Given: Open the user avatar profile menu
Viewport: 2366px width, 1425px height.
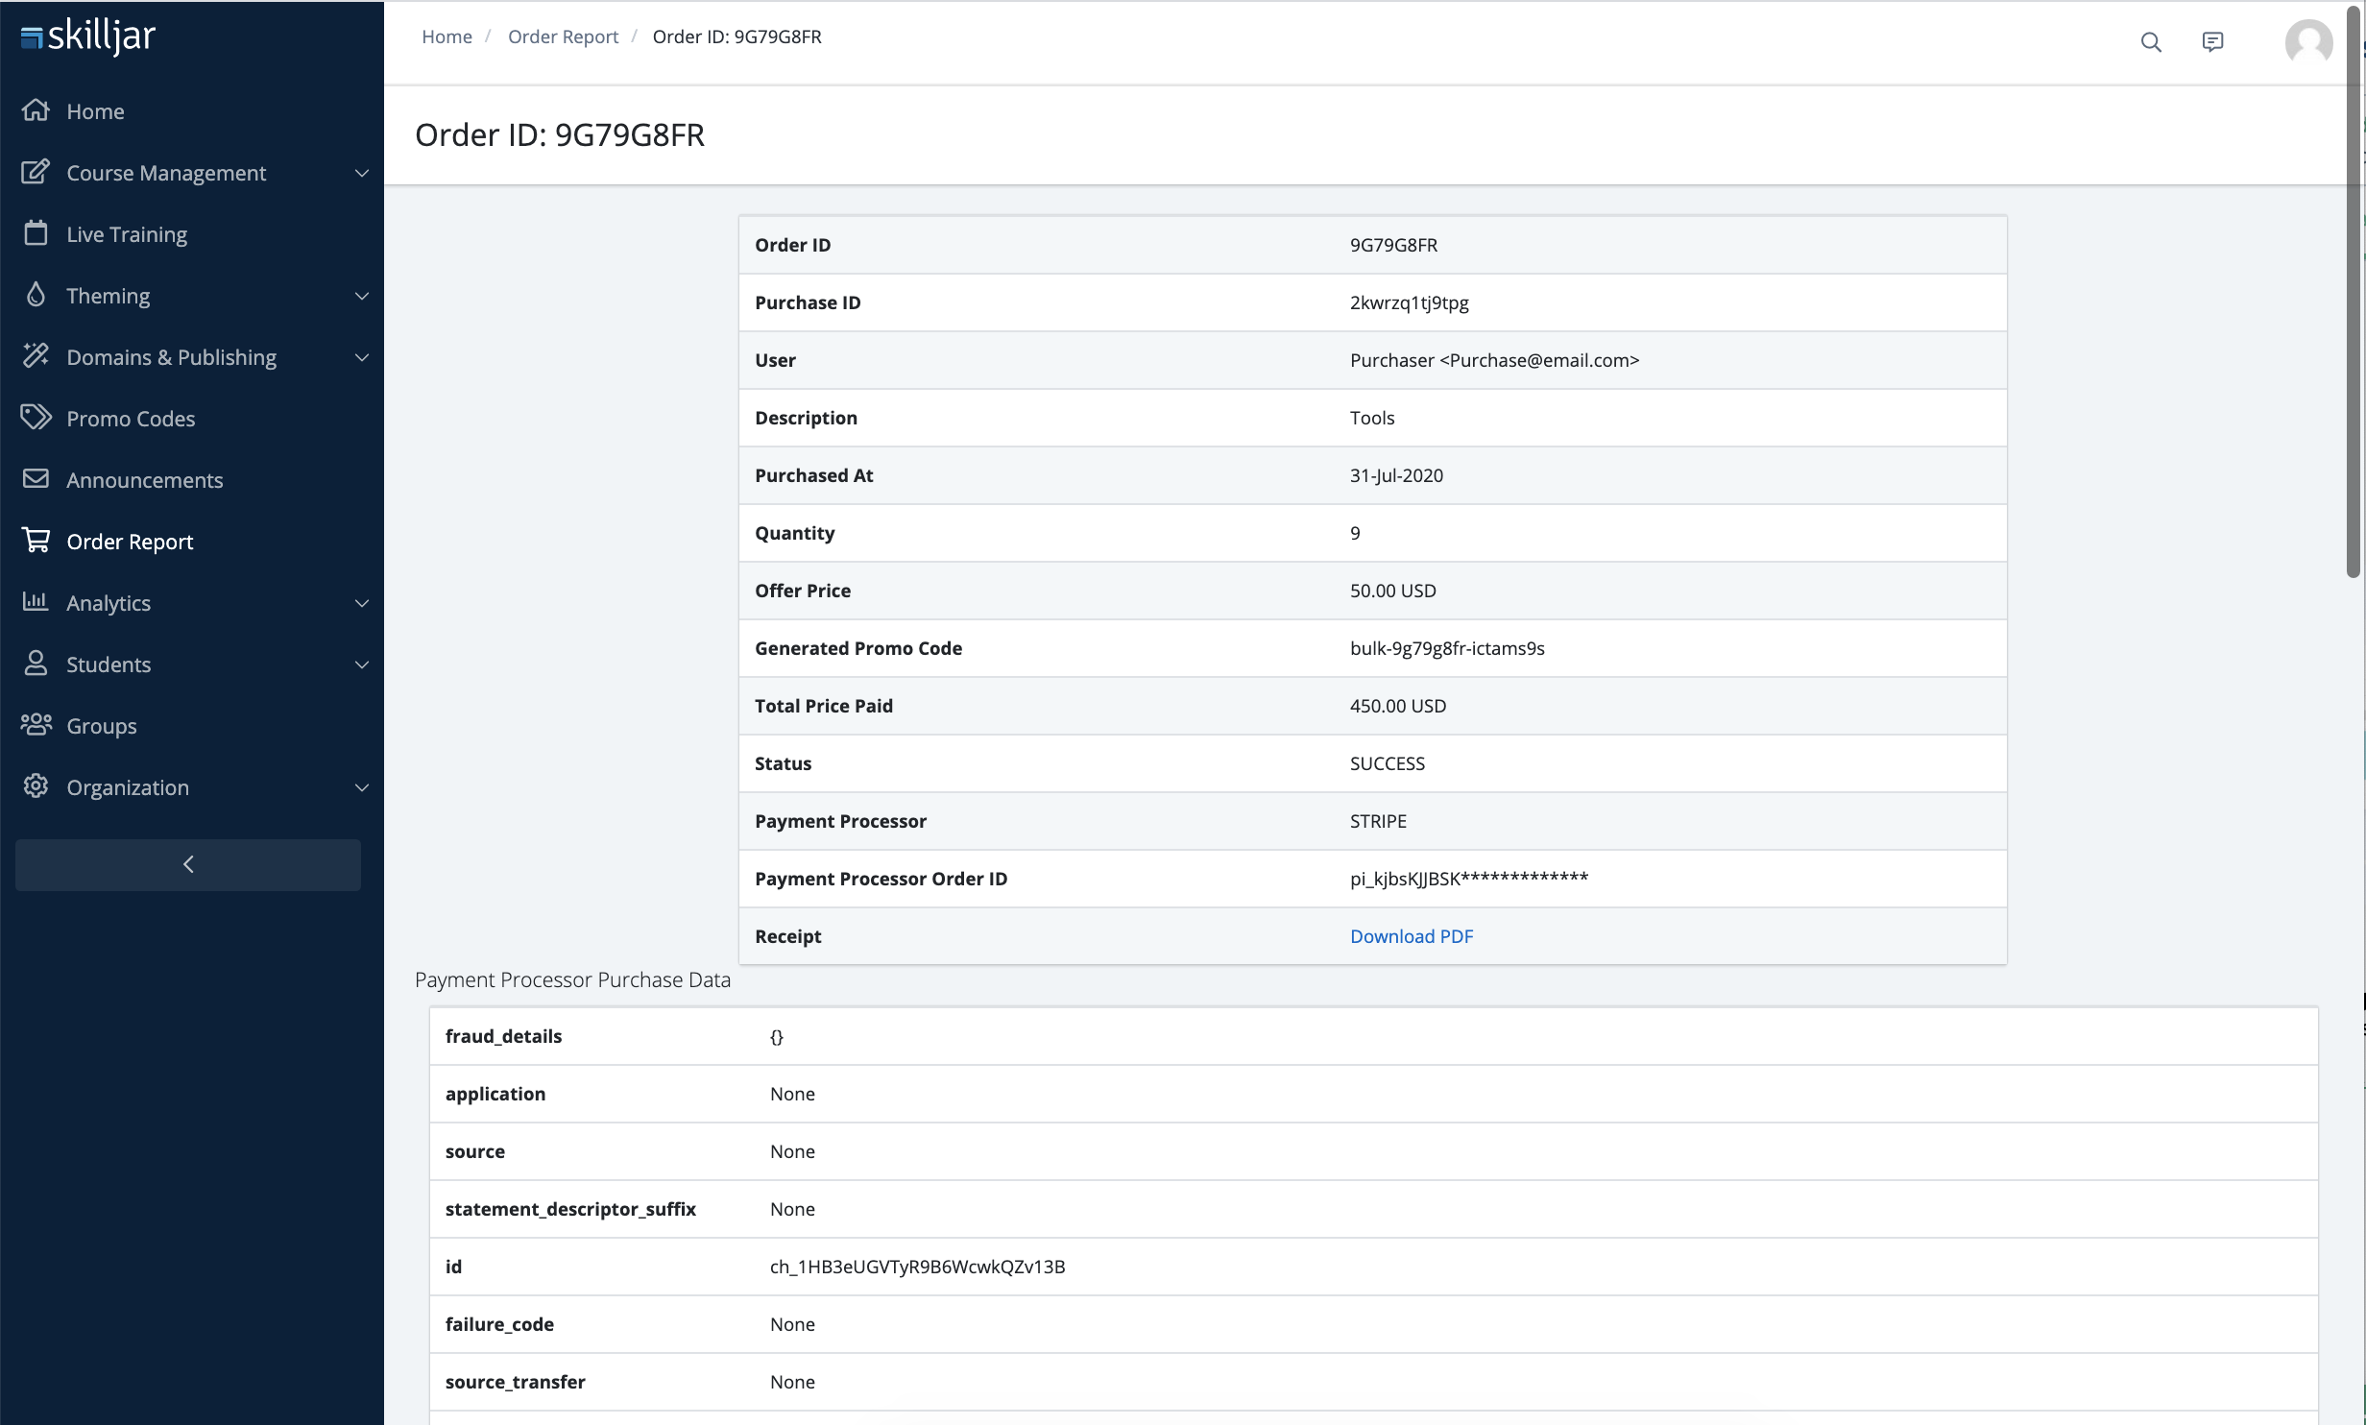Looking at the screenshot, I should click(x=2308, y=42).
